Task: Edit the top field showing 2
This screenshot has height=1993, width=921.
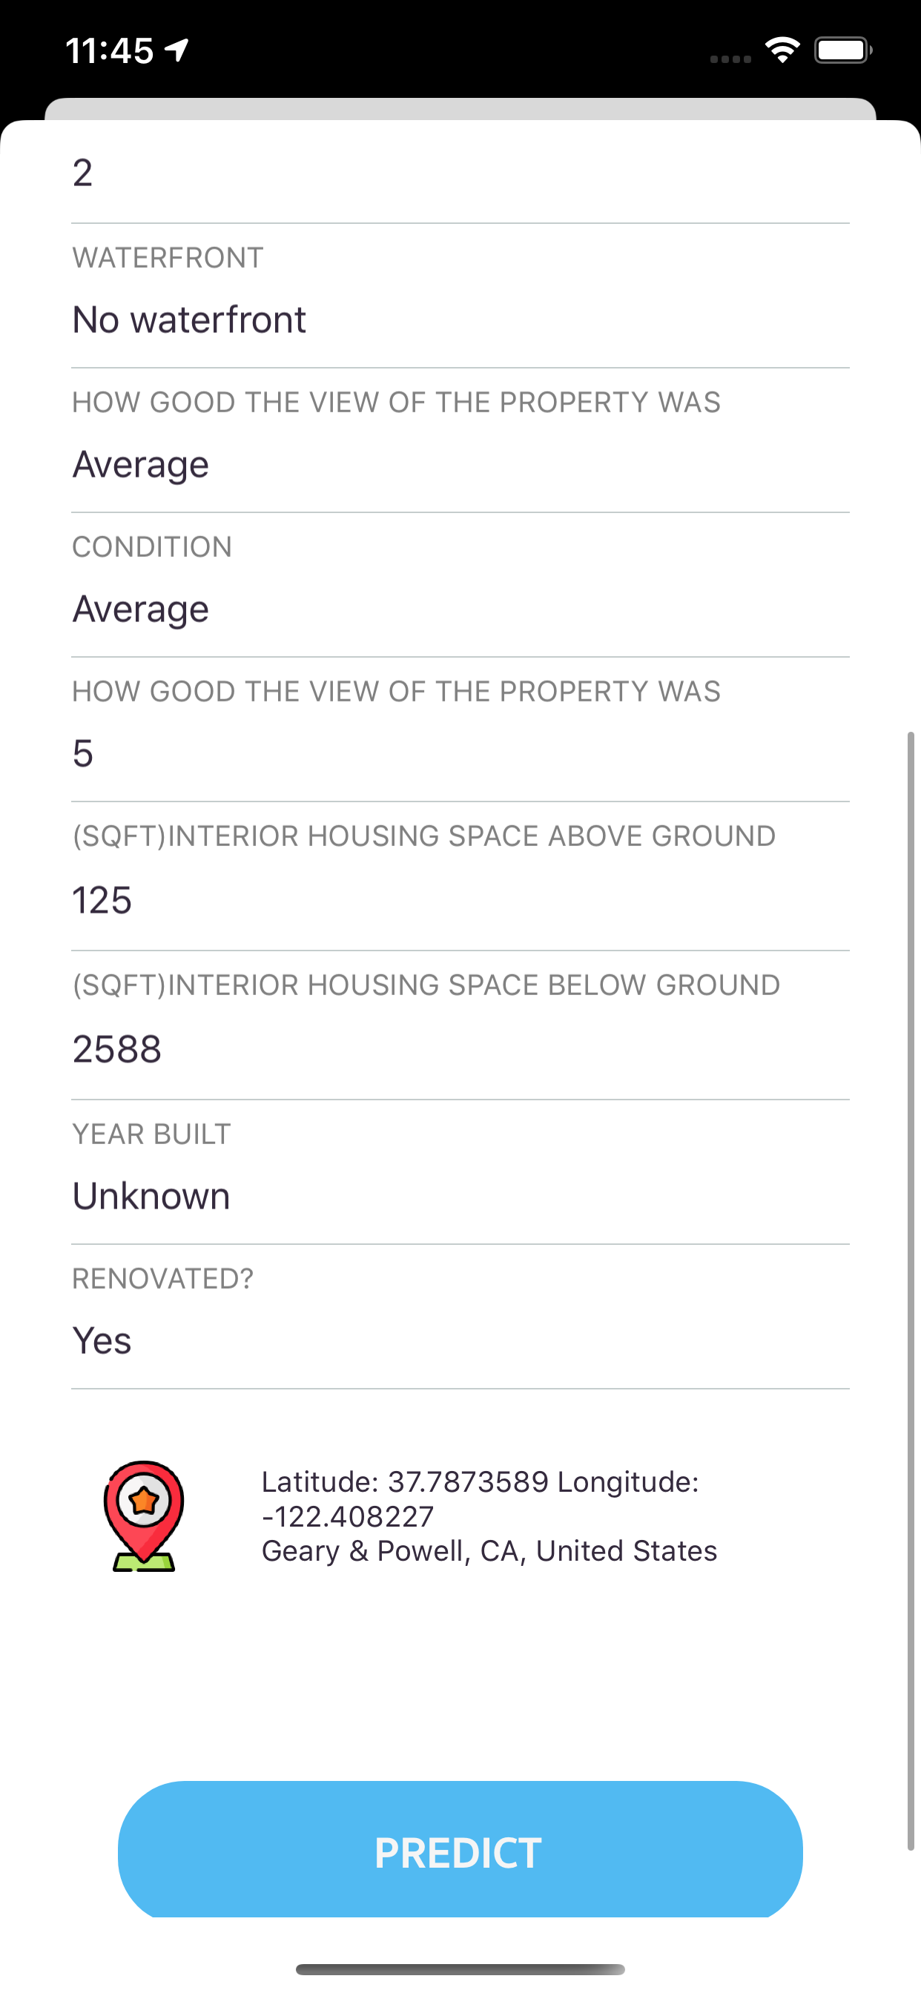Action: [460, 172]
